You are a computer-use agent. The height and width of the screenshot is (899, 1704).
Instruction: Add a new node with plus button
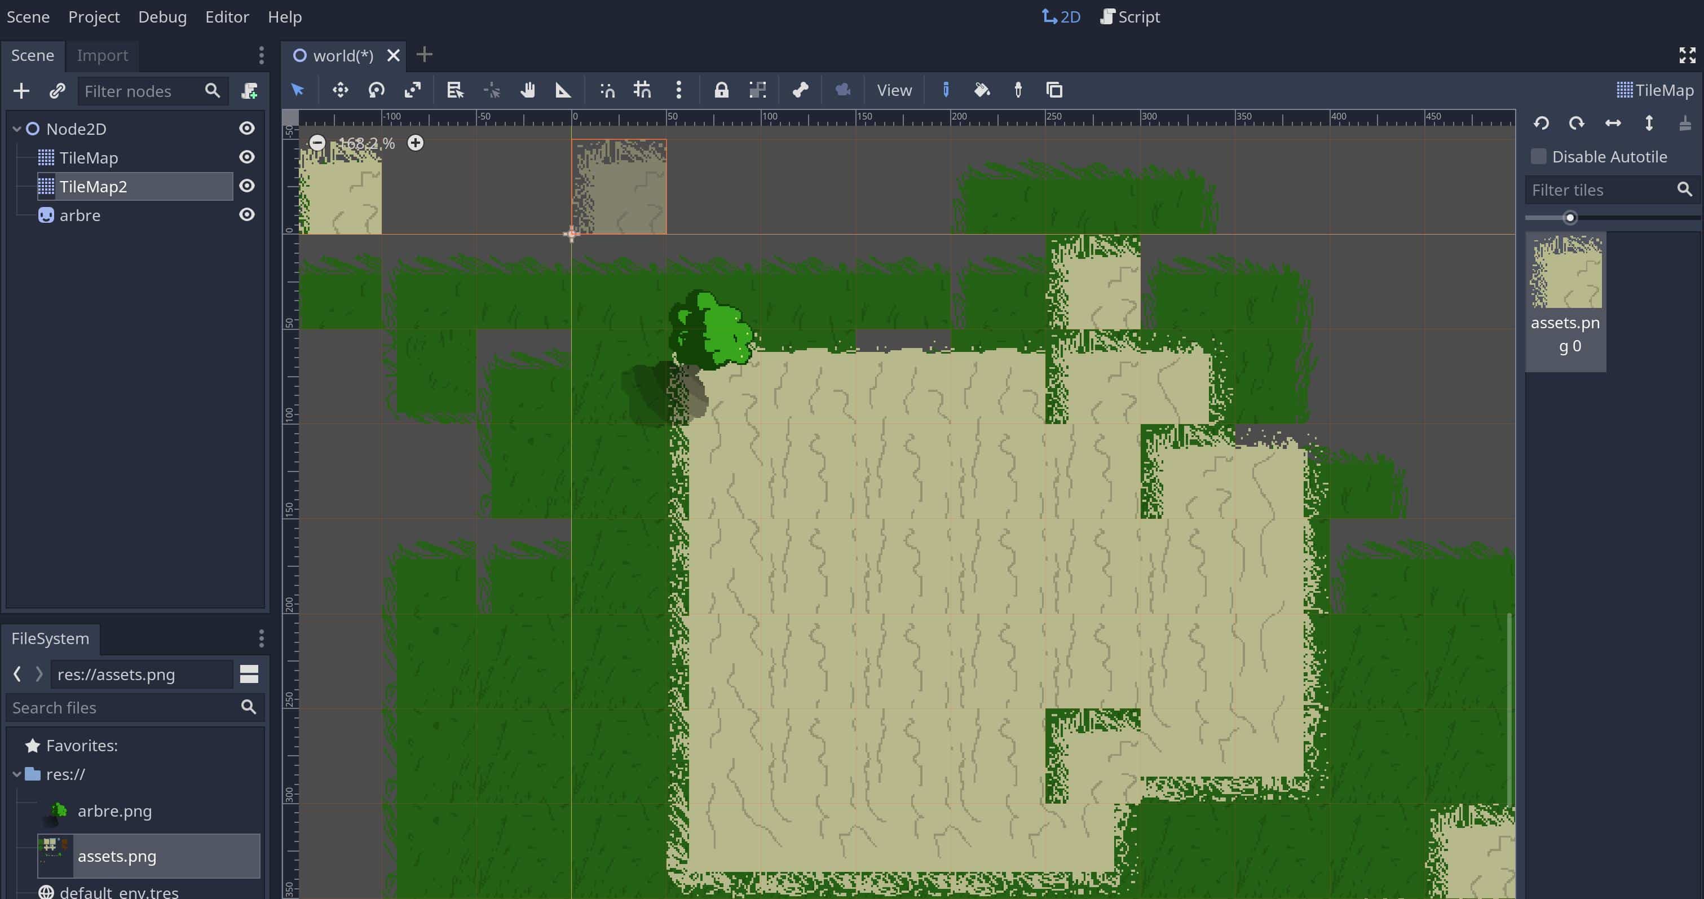tap(21, 91)
